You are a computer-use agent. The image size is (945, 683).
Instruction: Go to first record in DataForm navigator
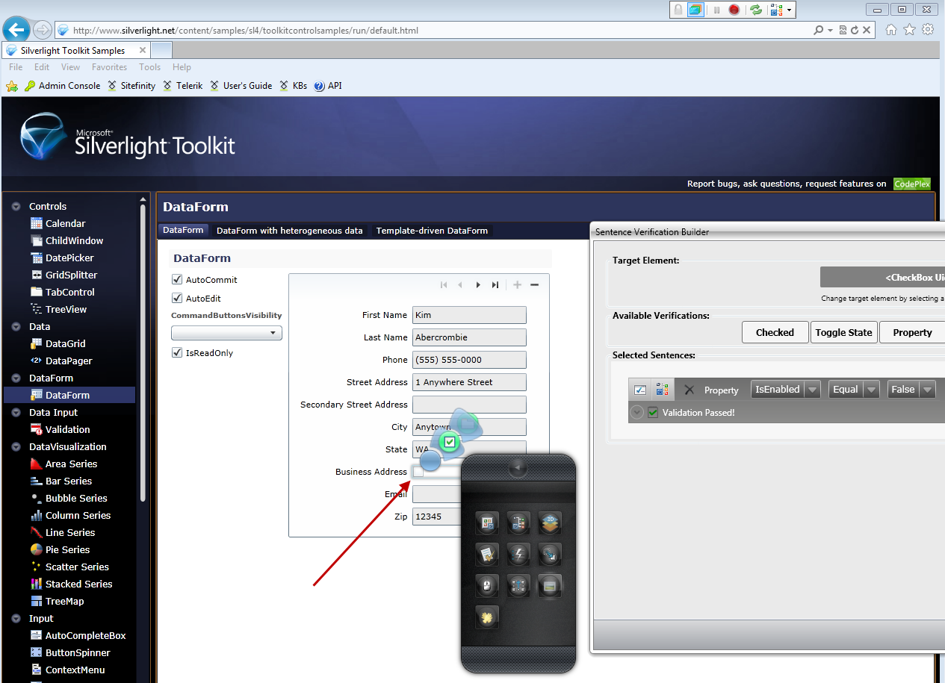coord(444,284)
